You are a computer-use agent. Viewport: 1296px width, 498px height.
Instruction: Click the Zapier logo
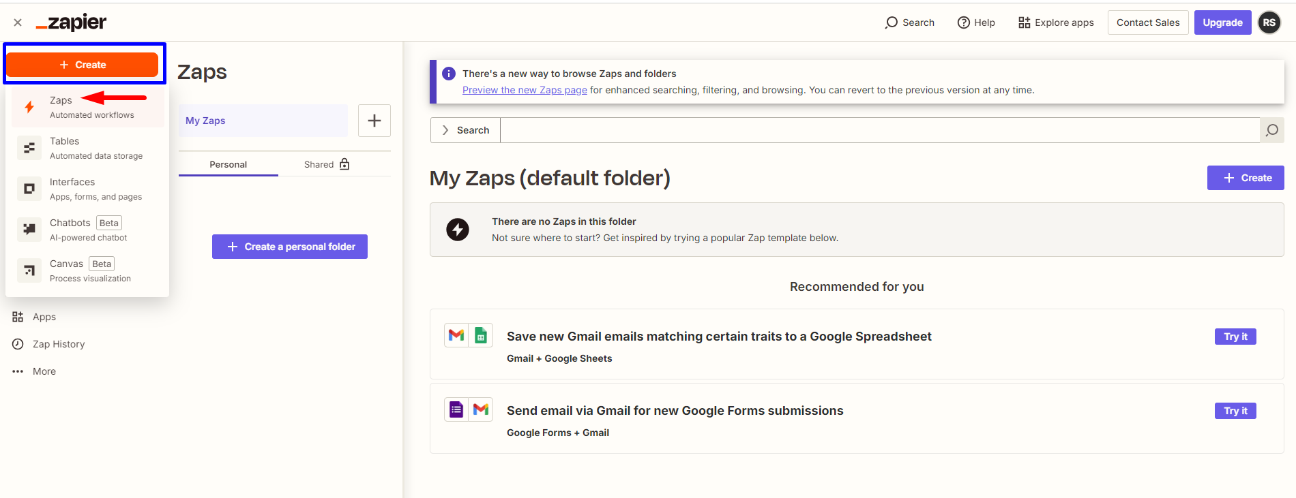point(71,22)
